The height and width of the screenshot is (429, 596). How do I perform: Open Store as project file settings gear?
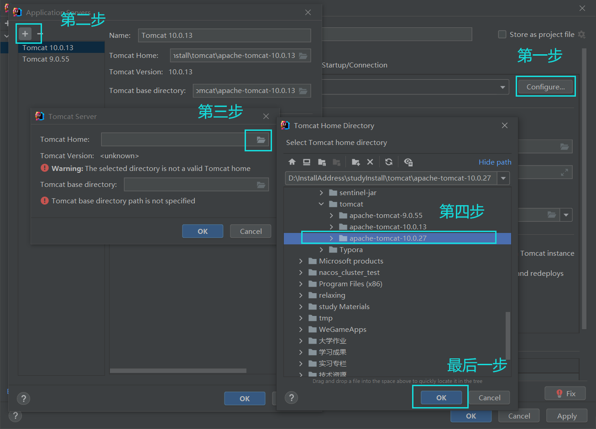click(581, 35)
